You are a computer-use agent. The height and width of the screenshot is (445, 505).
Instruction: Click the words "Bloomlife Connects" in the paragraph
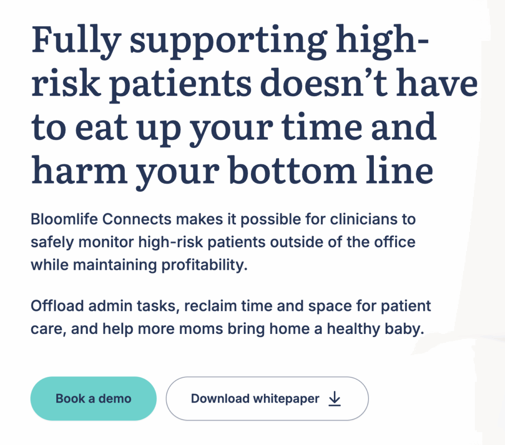101,220
